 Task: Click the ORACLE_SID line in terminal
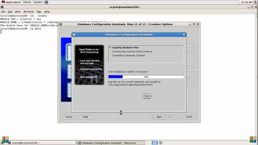21,19
